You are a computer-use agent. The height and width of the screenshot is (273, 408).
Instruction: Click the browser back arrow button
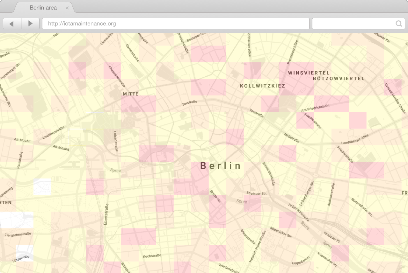12,24
